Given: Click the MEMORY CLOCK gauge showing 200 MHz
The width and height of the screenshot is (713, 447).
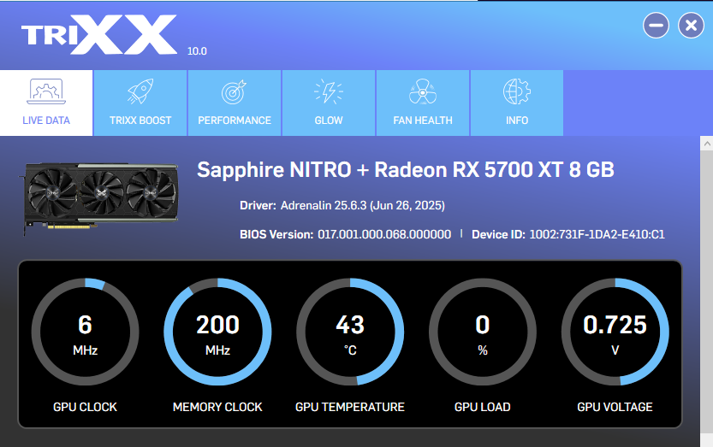Looking at the screenshot, I should 217,332.
